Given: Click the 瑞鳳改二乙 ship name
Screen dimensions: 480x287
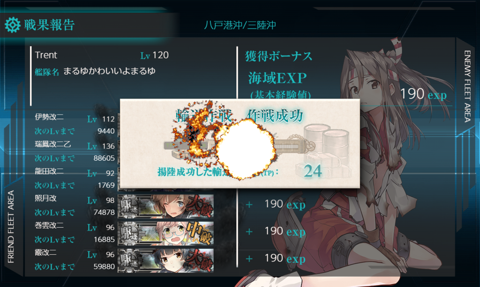Looking at the screenshot, I should 52,144.
